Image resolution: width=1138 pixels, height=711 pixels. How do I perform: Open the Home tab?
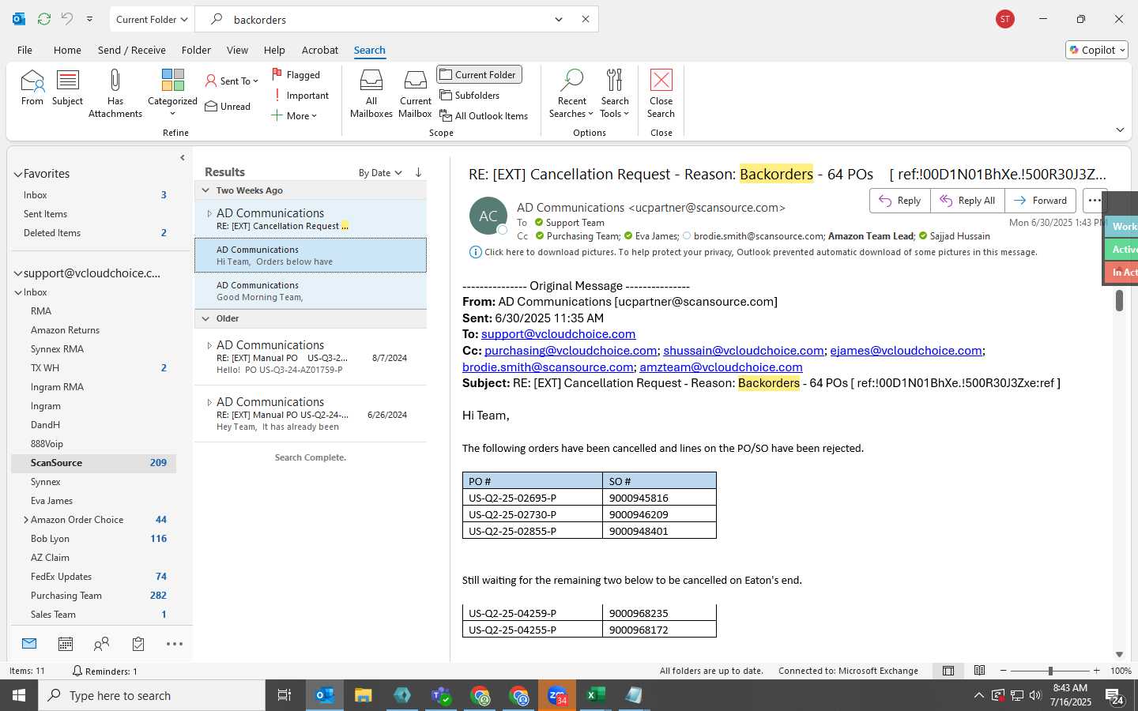tap(67, 50)
